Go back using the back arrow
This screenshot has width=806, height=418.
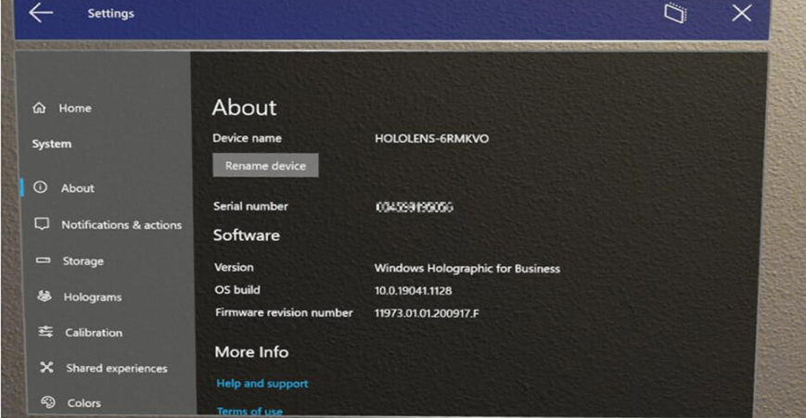tap(41, 13)
